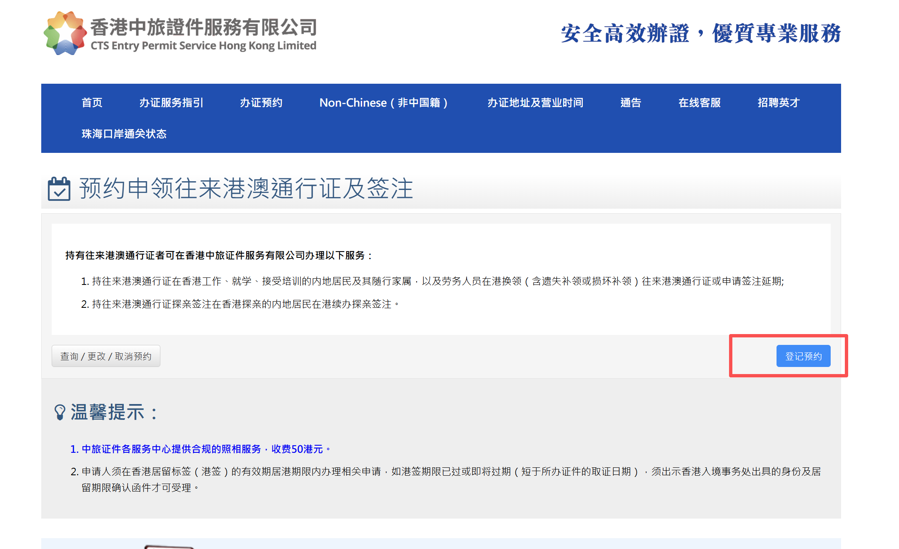Screen dimensions: 899x549
Task: Click the calendar icon beside page heading
Action: [59, 189]
